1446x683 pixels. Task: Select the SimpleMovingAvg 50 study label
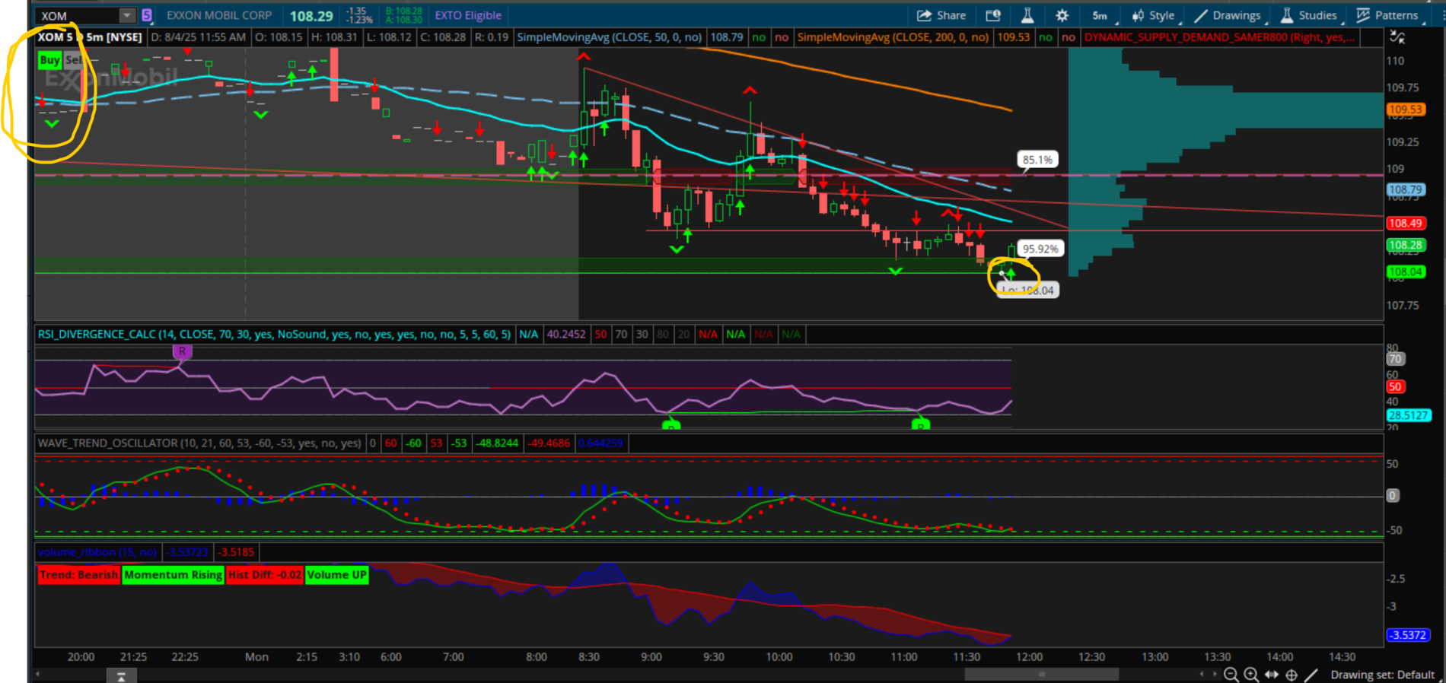(x=609, y=37)
